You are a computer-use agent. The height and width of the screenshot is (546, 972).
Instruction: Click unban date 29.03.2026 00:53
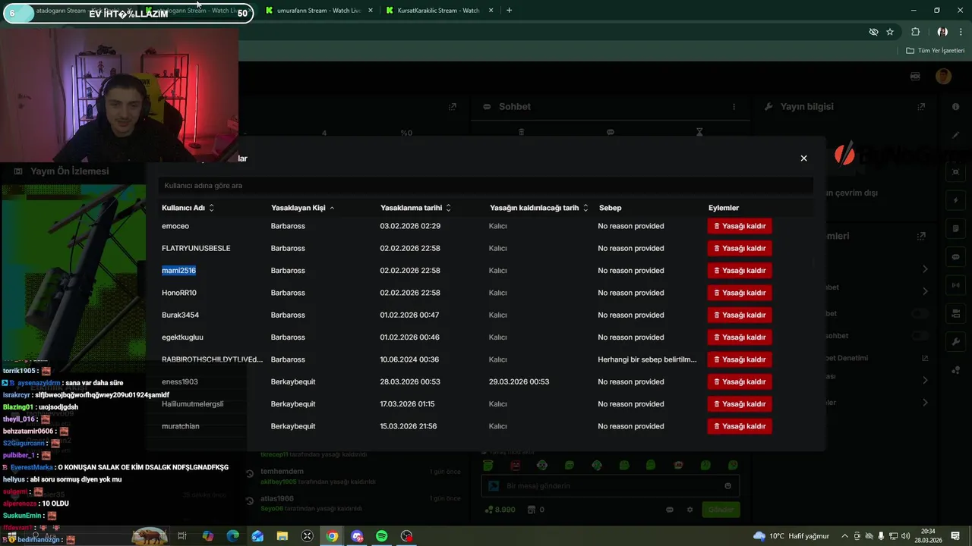tap(519, 381)
